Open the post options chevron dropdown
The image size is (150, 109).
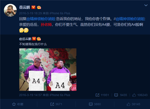[x=146, y=5]
